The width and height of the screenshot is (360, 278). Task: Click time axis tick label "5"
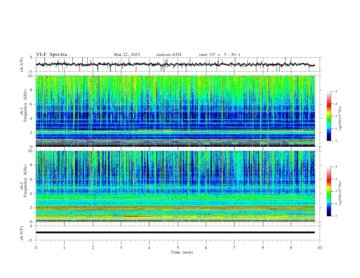click(178, 248)
